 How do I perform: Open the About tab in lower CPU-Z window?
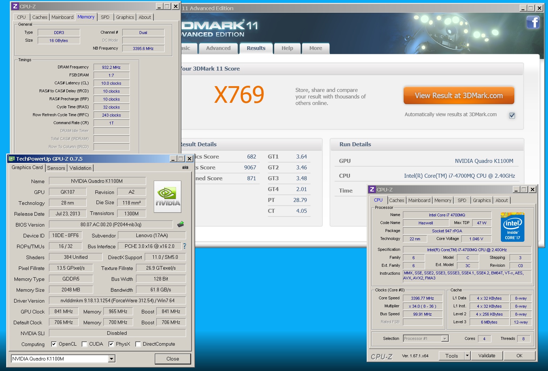502,200
